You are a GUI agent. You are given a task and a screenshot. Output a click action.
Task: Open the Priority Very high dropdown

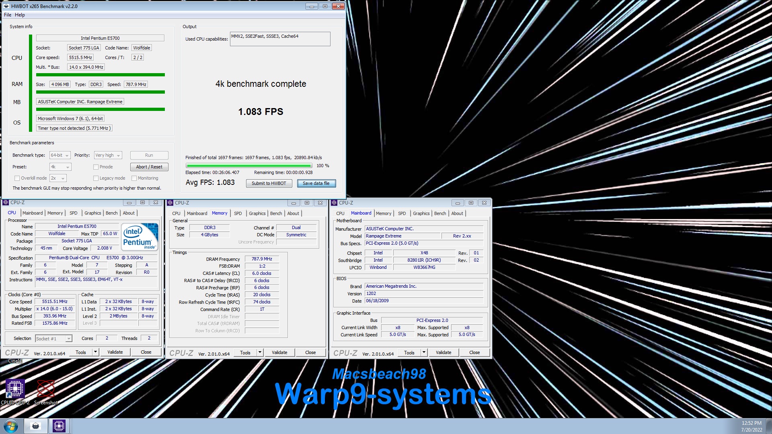(107, 155)
